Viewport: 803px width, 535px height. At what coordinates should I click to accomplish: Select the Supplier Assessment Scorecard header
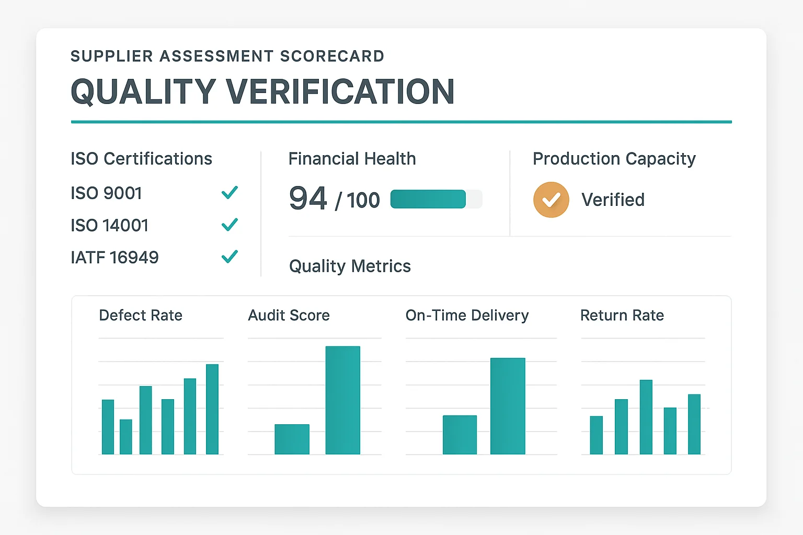tap(227, 56)
